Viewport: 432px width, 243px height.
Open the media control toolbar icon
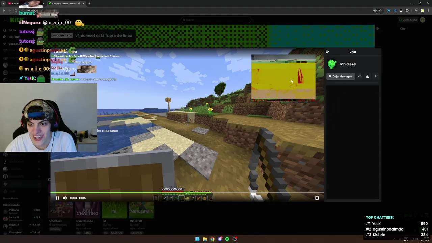click(416, 10)
